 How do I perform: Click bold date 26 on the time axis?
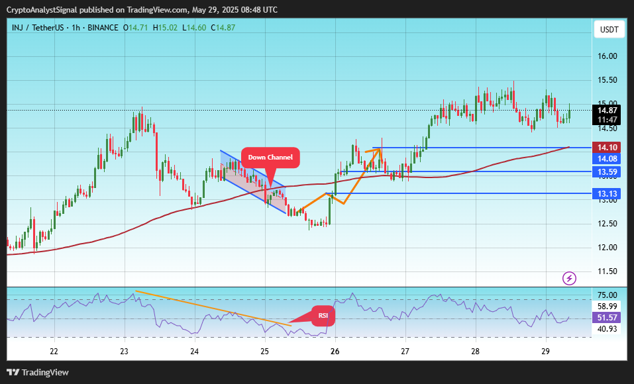click(335, 352)
